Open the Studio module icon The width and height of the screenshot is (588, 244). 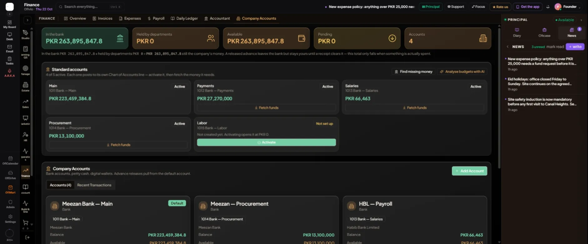[x=26, y=34]
